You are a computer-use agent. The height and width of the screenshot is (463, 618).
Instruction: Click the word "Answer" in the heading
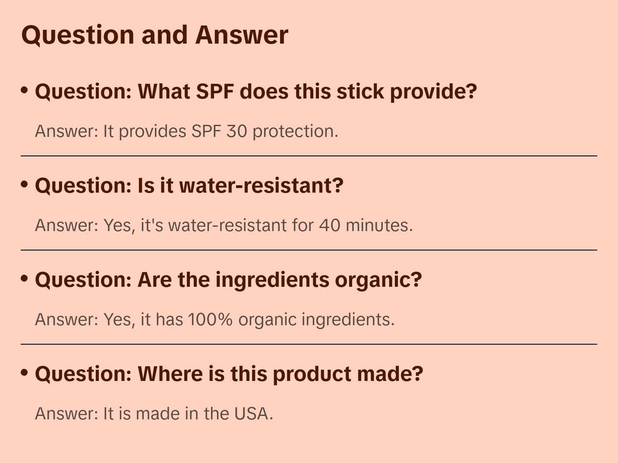241,35
